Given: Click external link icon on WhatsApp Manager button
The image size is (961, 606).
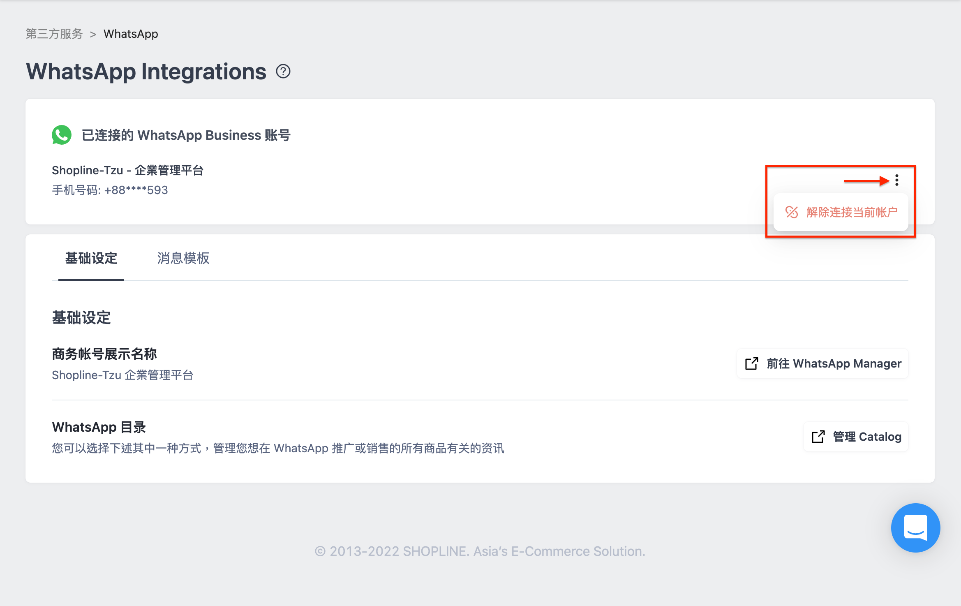Looking at the screenshot, I should coord(752,363).
